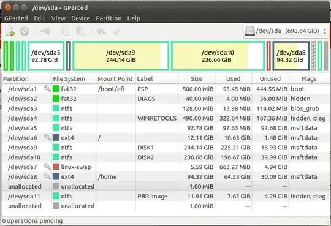This screenshot has height=226, width=331.
Task: Select the /dev/sda9 block in disk map
Action: pos(121,56)
